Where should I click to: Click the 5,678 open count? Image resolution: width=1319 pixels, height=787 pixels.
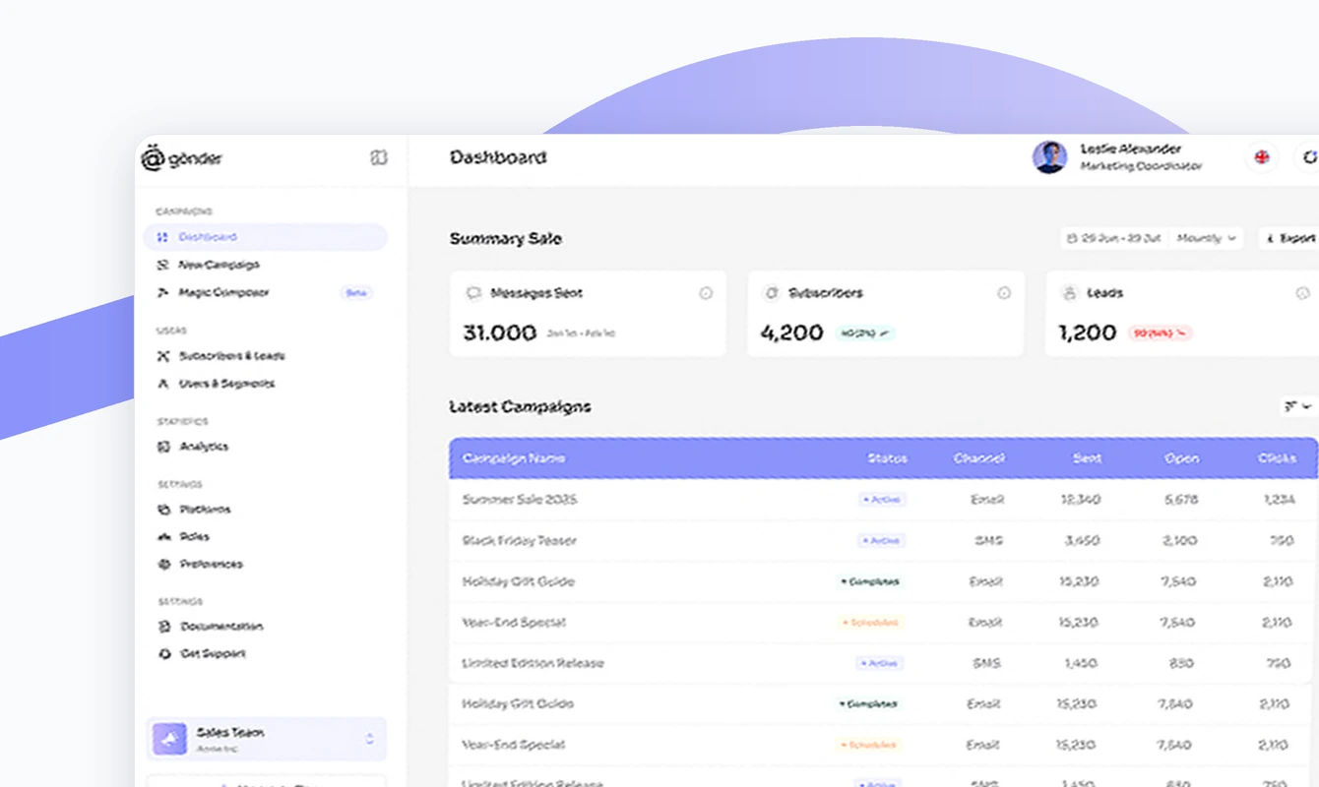click(x=1181, y=500)
